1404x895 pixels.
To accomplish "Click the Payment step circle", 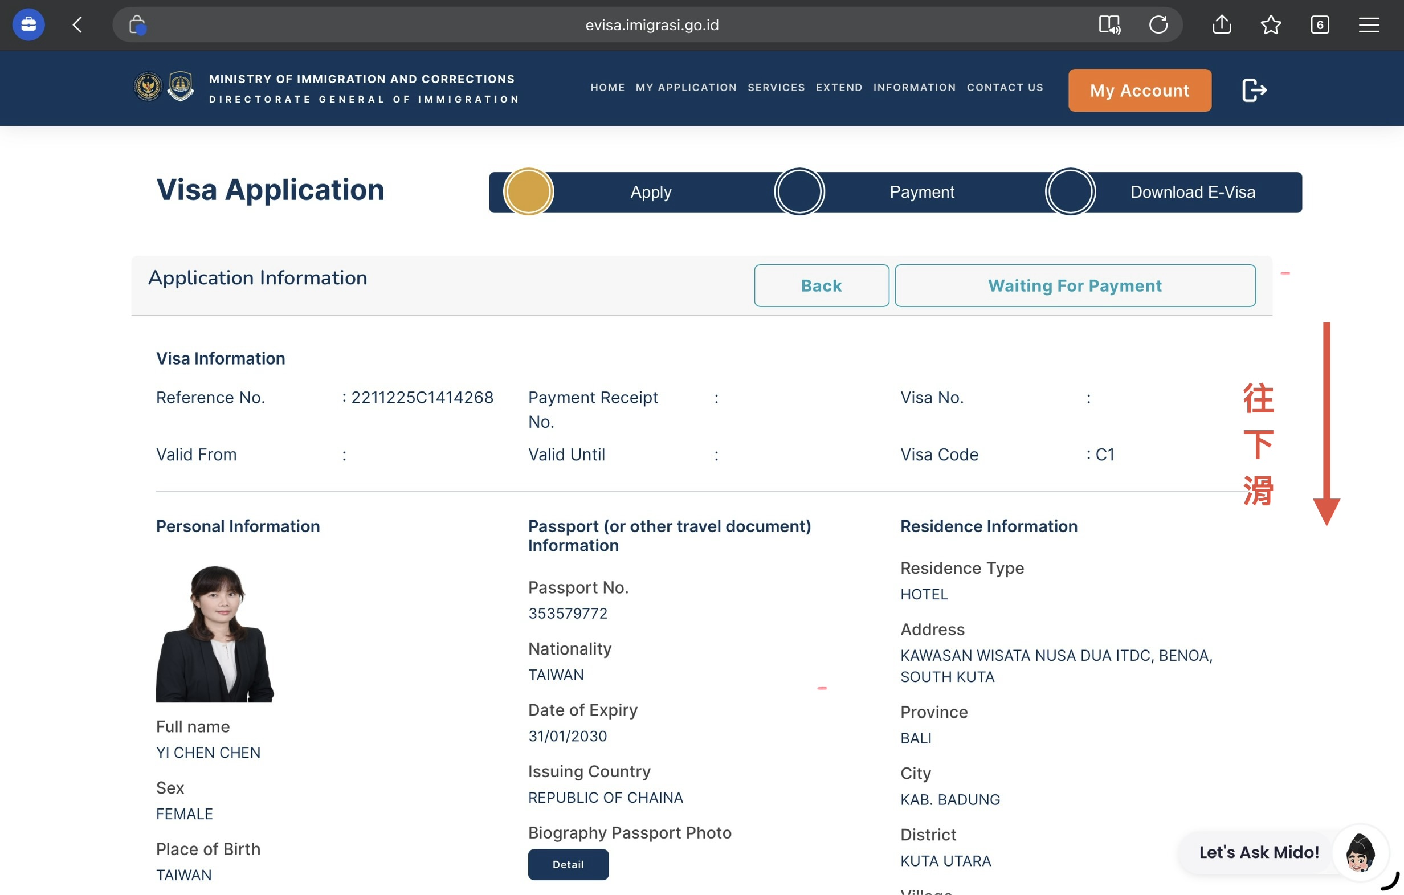I will point(799,192).
